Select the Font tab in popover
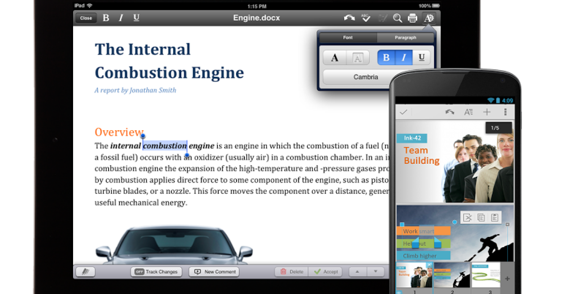Image resolution: width=562 pixels, height=294 pixels. click(x=348, y=37)
